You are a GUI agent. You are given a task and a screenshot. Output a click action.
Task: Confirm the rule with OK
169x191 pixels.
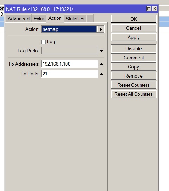pos(134,19)
